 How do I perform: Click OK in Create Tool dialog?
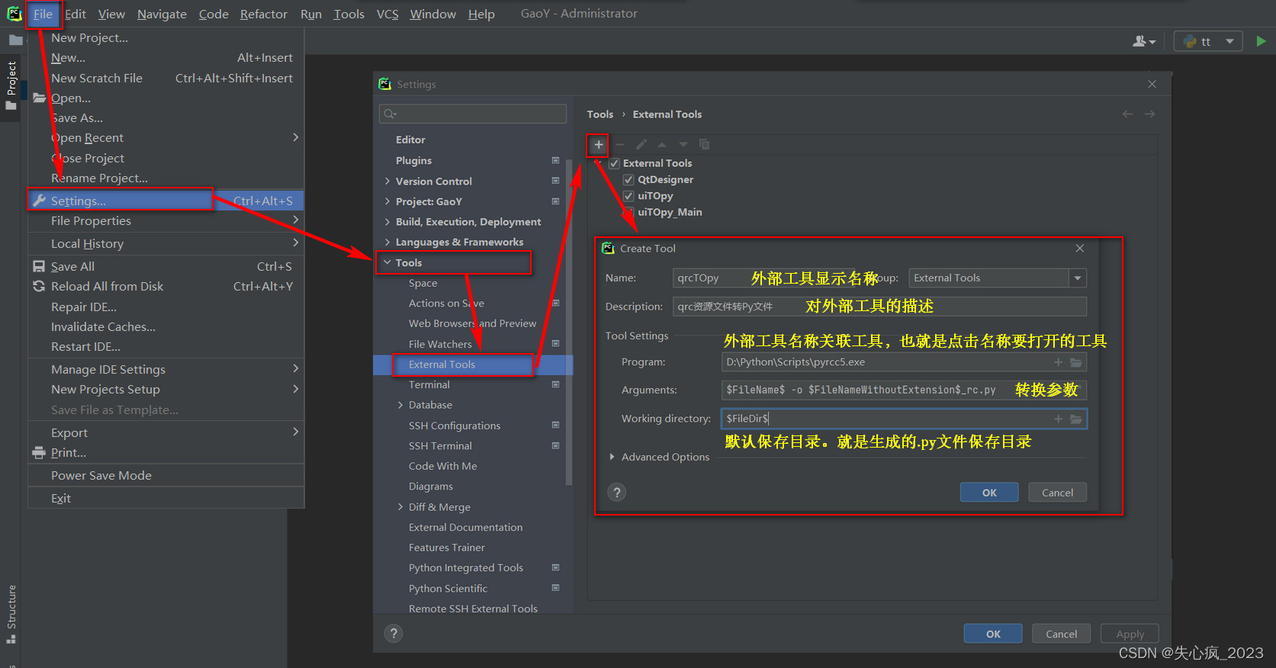coord(989,493)
